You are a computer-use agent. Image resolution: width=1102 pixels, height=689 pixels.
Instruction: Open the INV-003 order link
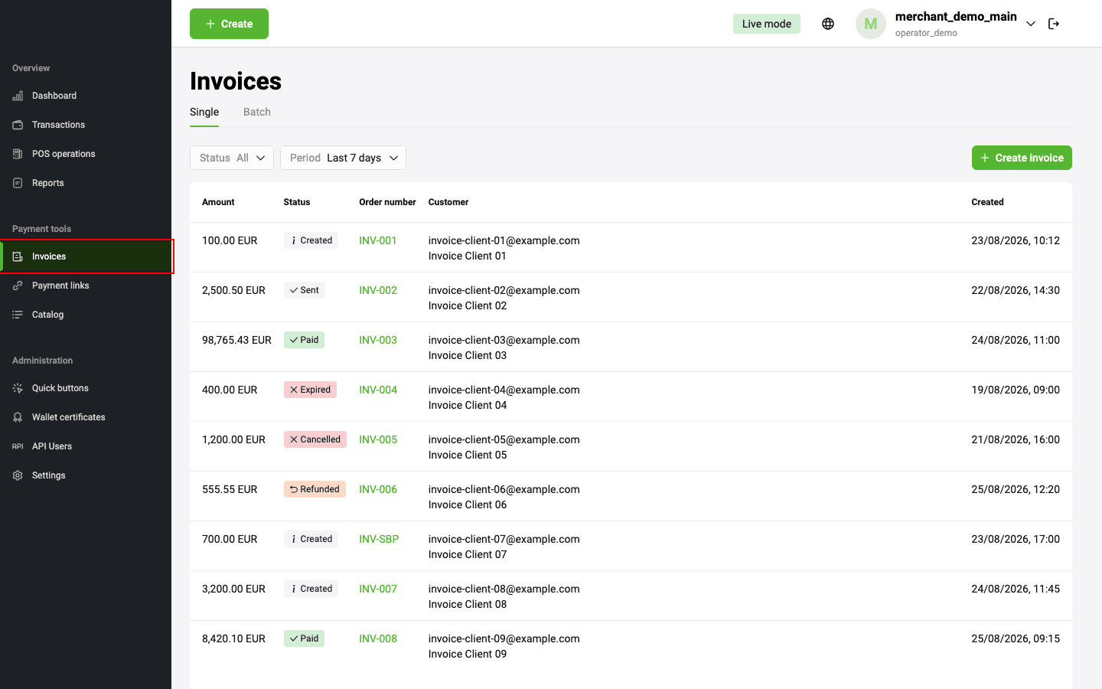point(378,340)
